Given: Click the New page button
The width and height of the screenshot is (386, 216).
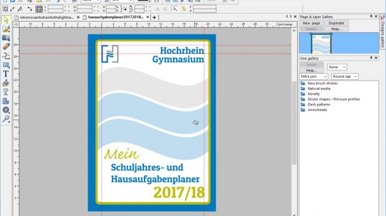Looking at the screenshot, I should pyautogui.click(x=311, y=23).
